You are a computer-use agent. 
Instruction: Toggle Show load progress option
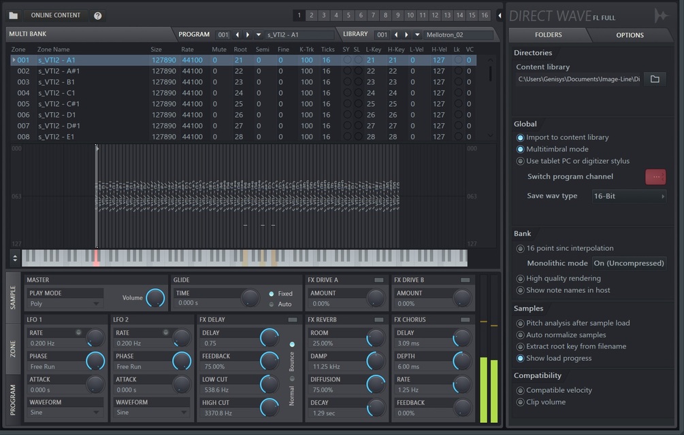point(520,358)
